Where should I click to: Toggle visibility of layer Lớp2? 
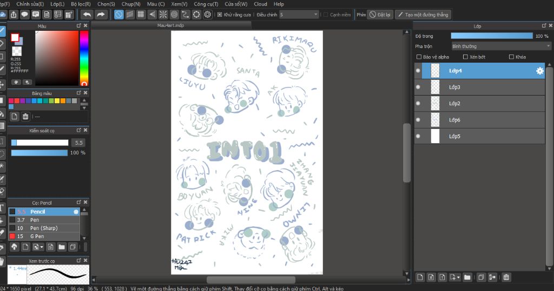418,103
